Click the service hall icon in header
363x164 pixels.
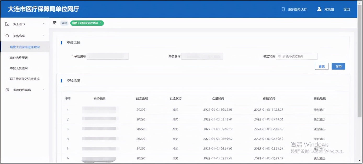(x=283, y=9)
